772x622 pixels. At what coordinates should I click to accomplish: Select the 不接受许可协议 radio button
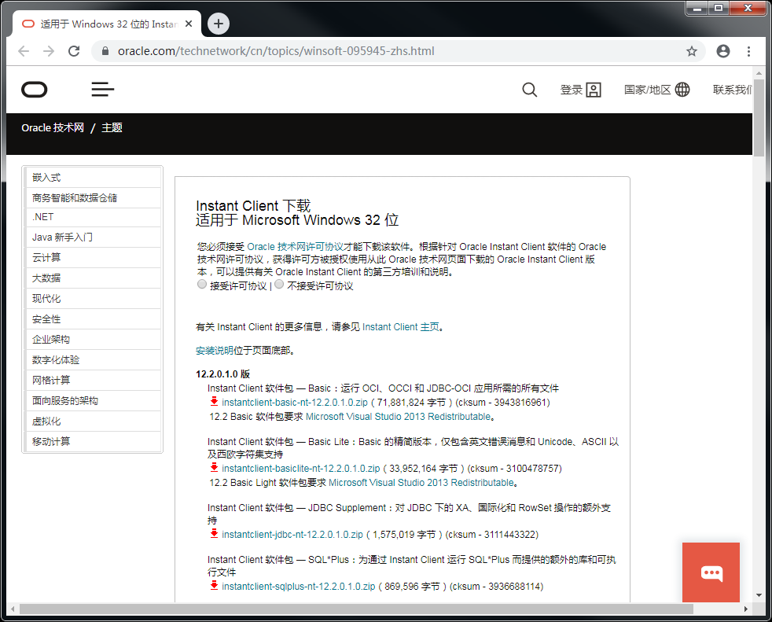pyautogui.click(x=279, y=284)
